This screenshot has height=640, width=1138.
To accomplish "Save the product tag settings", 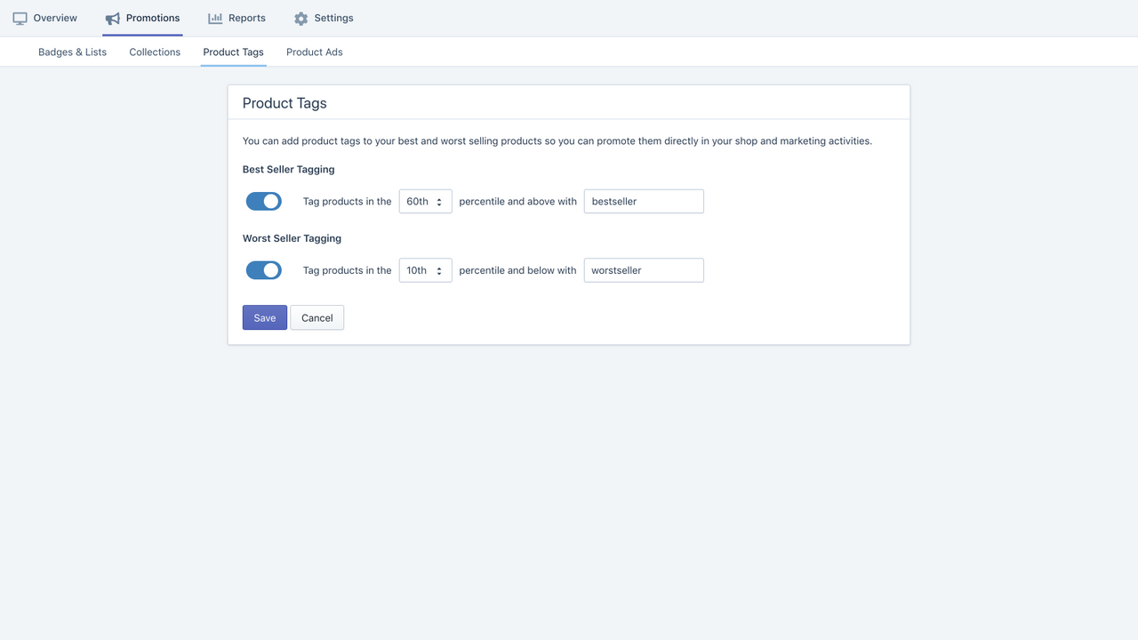I will 265,317.
